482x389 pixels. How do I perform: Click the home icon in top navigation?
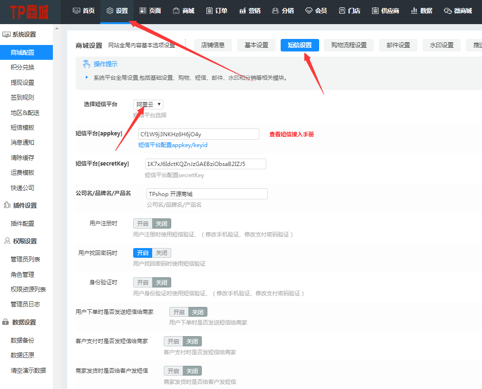point(77,11)
